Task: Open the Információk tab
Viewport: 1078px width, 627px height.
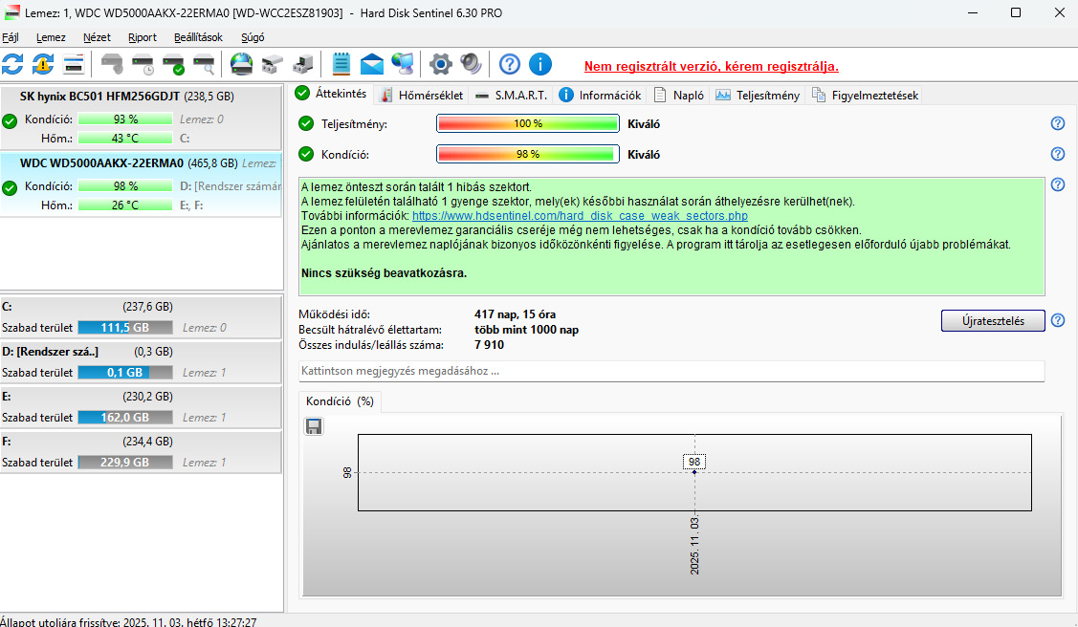Action: 600,96
